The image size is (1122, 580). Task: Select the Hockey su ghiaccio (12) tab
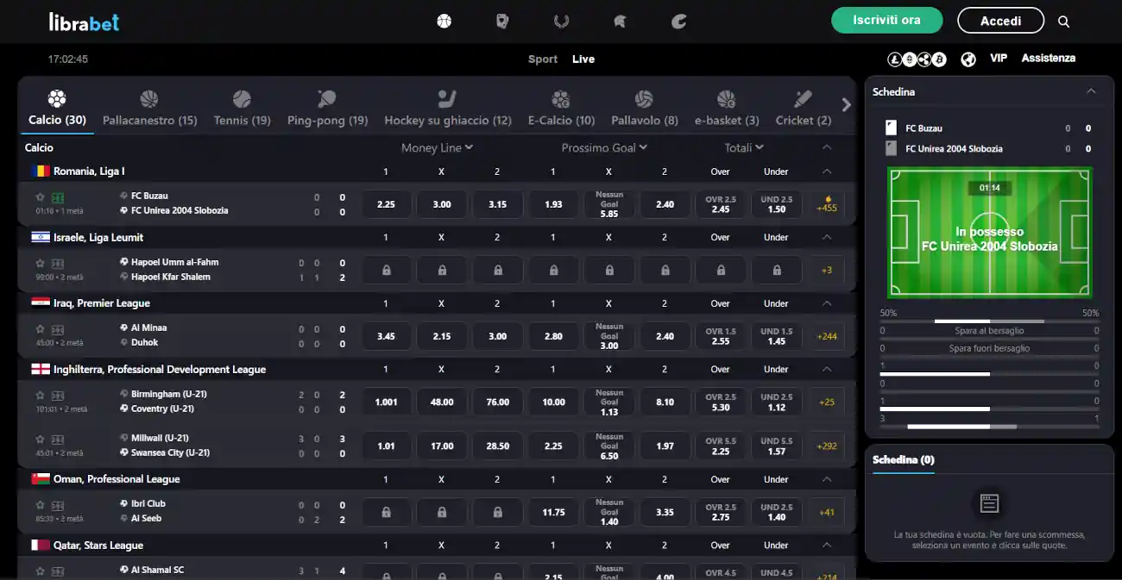coord(447,109)
